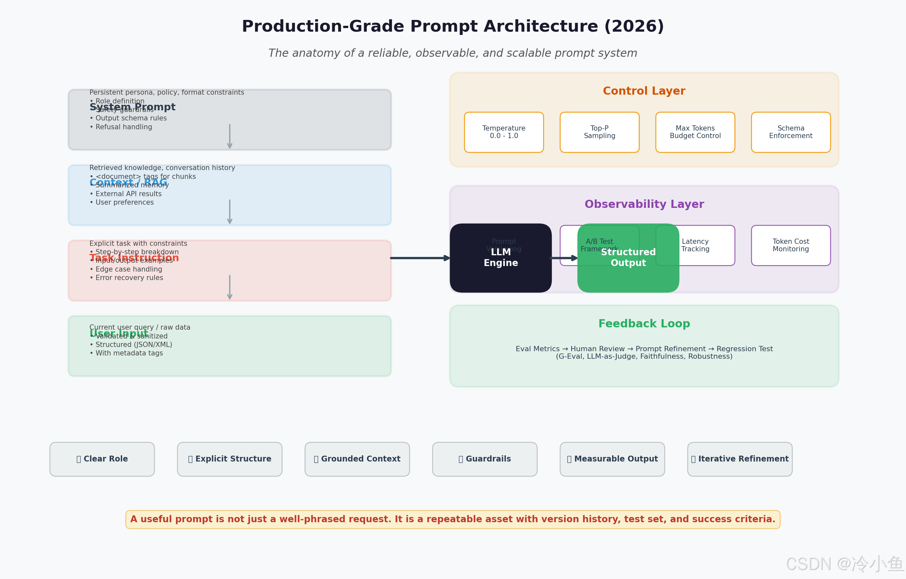
Task: Click the Temperature 0.0 - 1.0 box
Action: (x=504, y=132)
